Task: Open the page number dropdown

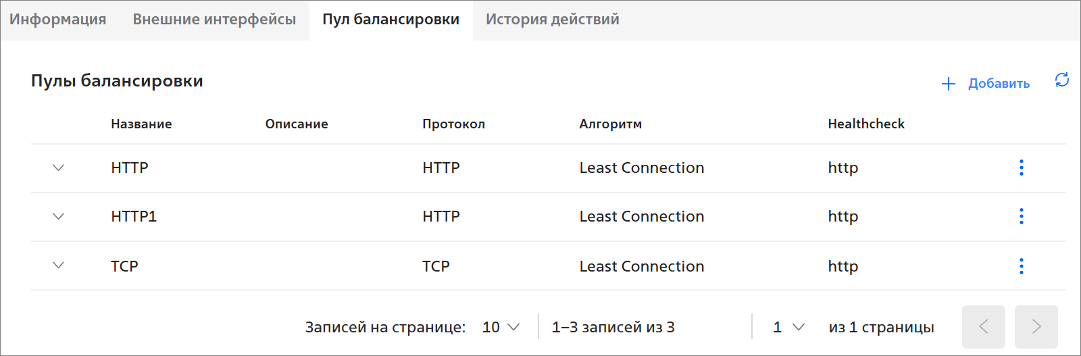Action: (x=788, y=327)
